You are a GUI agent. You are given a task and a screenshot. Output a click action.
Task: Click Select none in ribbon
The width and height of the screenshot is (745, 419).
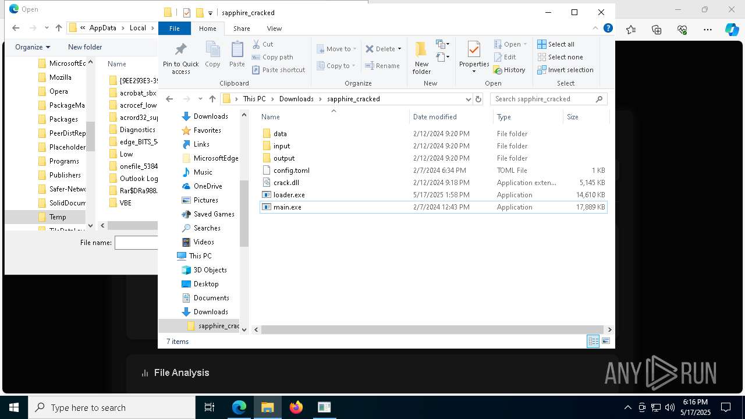pyautogui.click(x=560, y=57)
